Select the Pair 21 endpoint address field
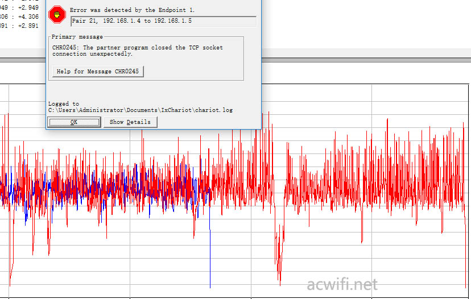This screenshot has height=299, width=471. tap(164, 21)
